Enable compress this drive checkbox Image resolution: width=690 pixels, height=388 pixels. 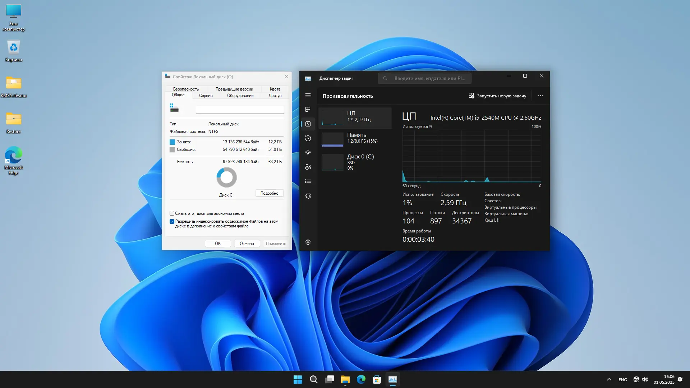point(172,213)
